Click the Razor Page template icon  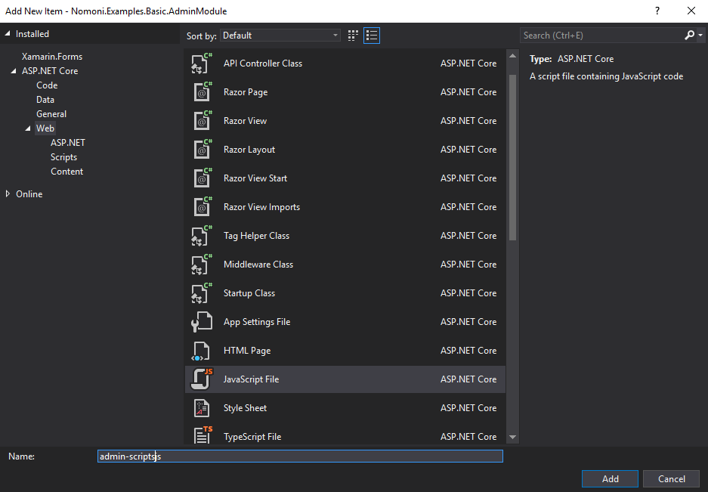coord(201,91)
